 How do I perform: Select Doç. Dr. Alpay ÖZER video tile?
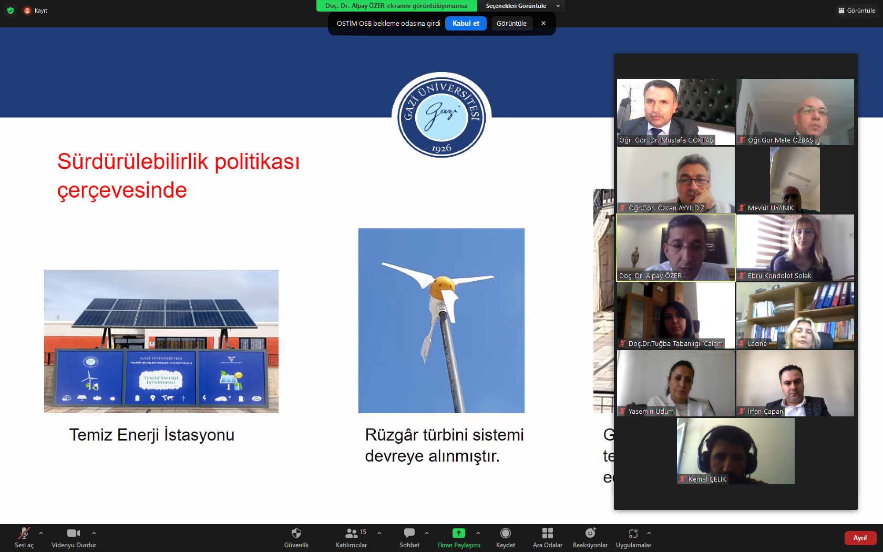click(676, 248)
